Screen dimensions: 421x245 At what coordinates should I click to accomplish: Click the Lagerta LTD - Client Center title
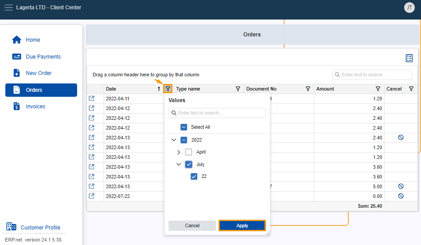pyautogui.click(x=49, y=8)
